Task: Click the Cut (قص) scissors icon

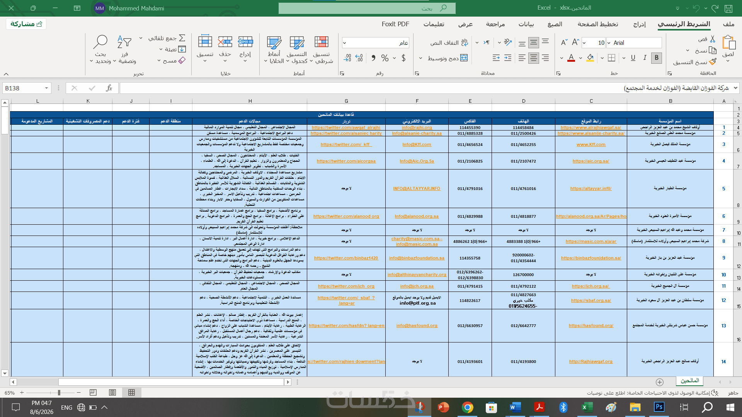Action: [x=713, y=39]
